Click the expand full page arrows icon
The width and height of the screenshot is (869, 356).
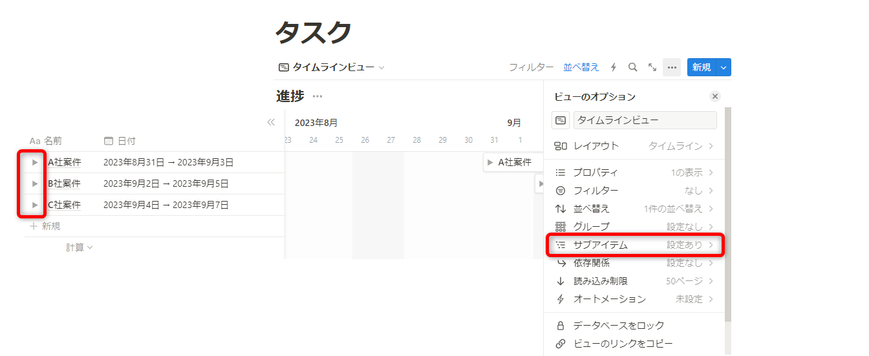[x=652, y=67]
